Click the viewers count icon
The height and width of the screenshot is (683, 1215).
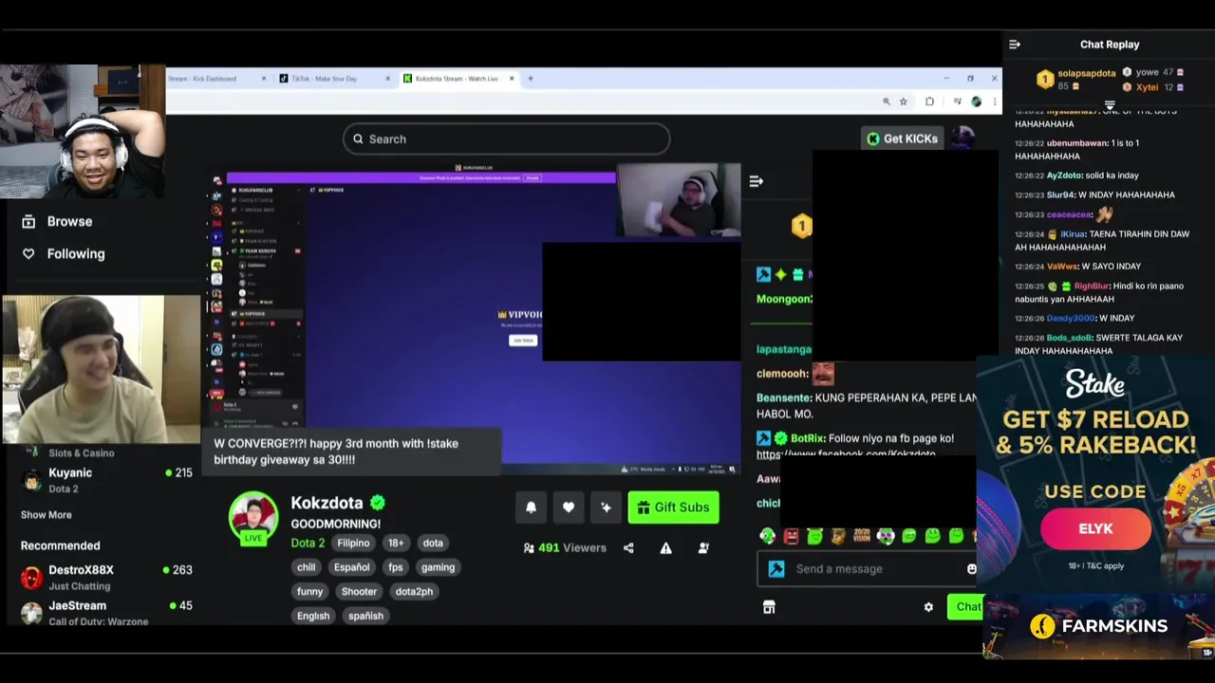pos(529,547)
